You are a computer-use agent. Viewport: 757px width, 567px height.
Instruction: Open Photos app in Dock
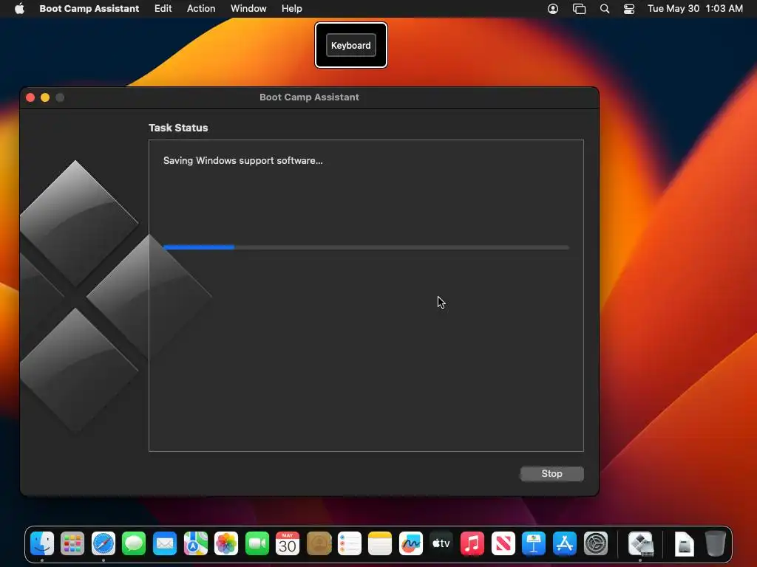click(x=226, y=544)
